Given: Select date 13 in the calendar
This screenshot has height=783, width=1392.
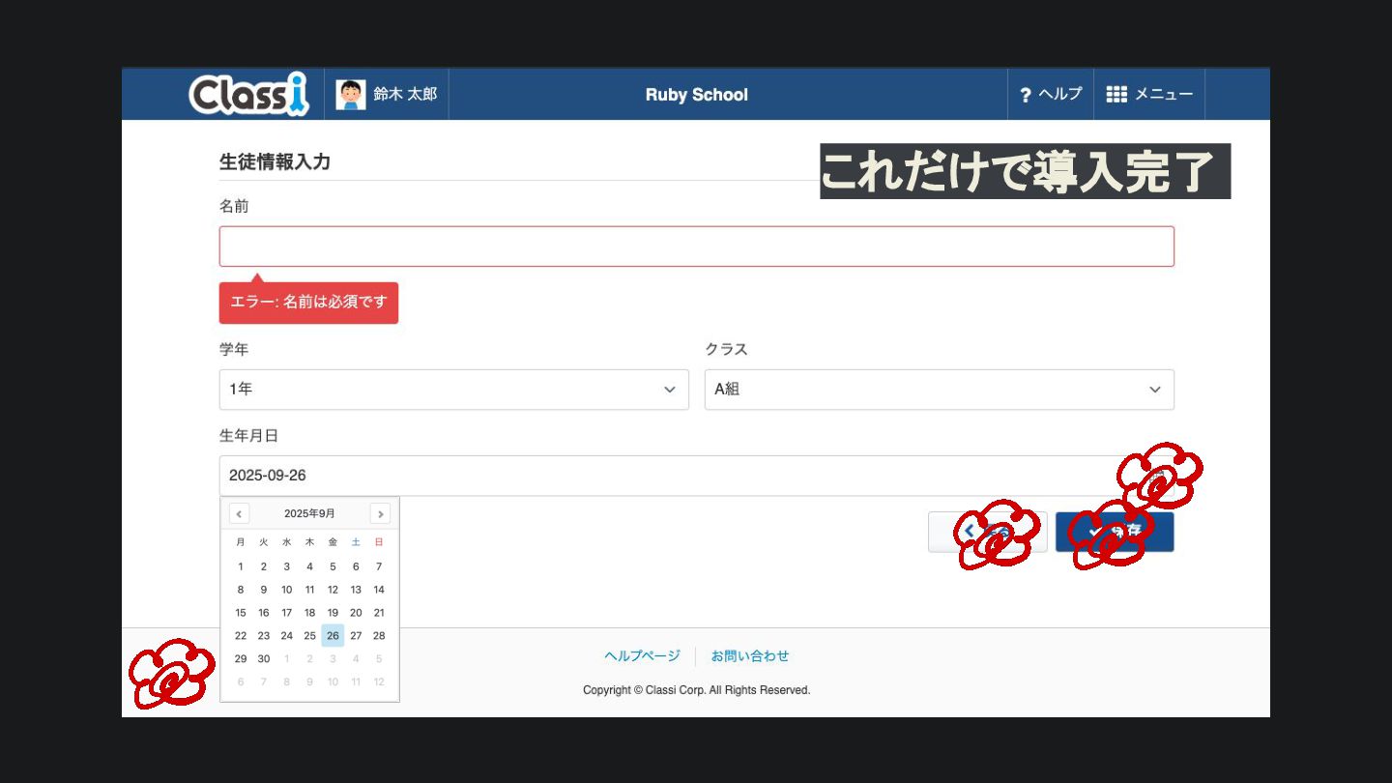Looking at the screenshot, I should (x=356, y=590).
